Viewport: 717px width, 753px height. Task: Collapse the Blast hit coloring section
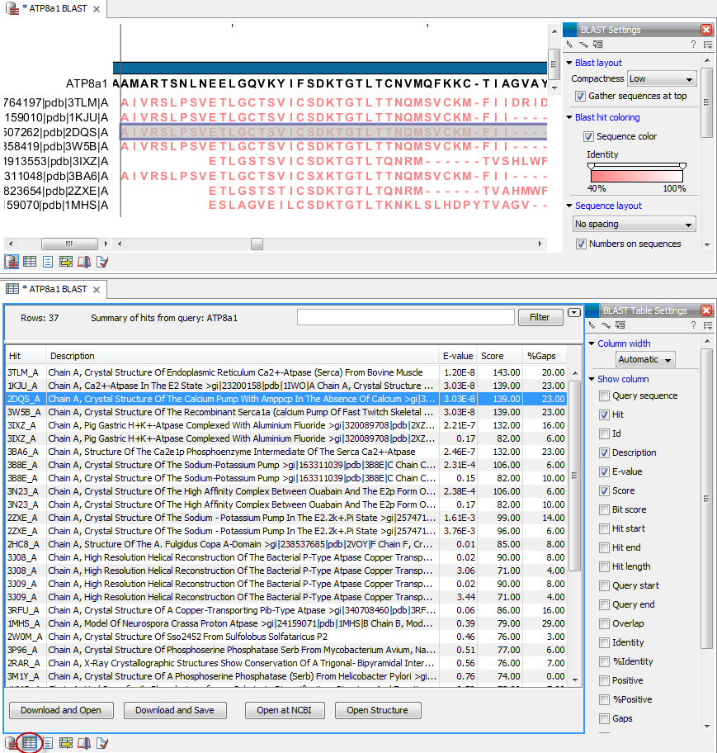point(568,116)
